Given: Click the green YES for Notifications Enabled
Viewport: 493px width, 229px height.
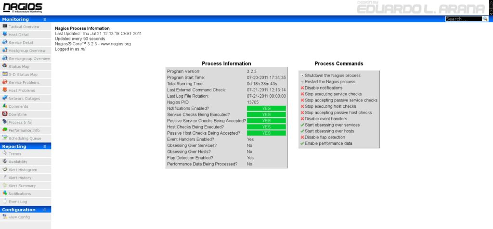Looking at the screenshot, I should [x=266, y=108].
